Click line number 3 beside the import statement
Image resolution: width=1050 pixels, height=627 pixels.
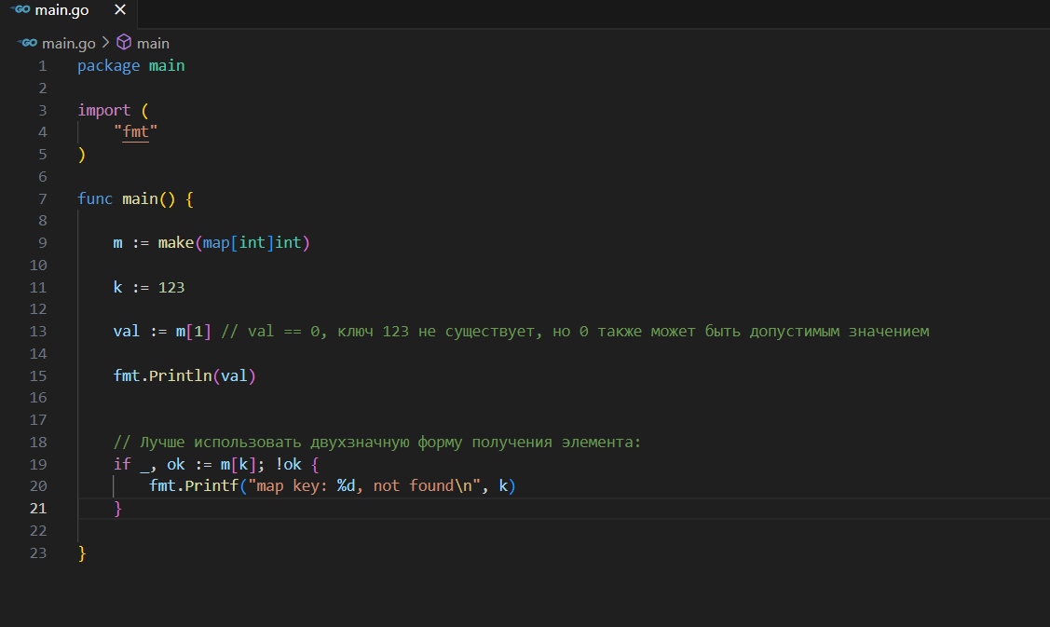click(x=42, y=110)
